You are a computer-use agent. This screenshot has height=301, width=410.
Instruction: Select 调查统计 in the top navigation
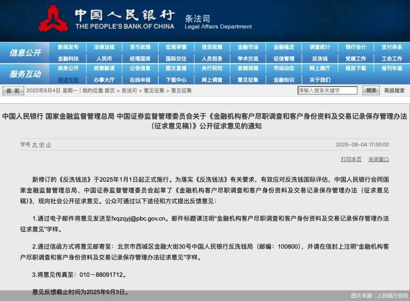[x=320, y=47]
